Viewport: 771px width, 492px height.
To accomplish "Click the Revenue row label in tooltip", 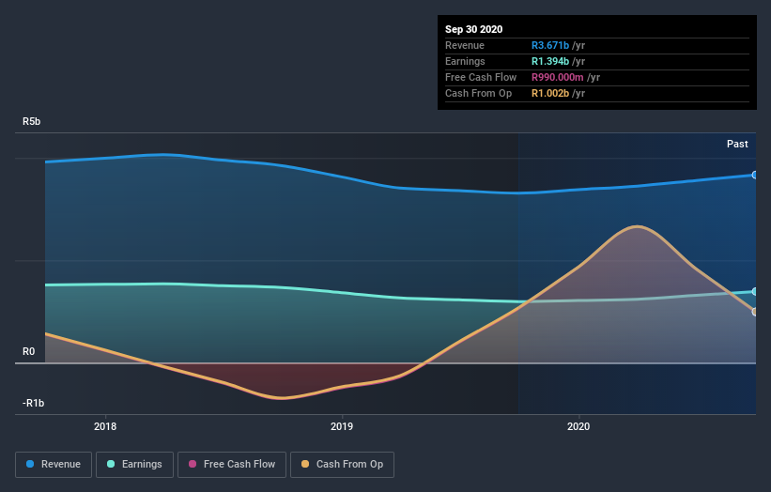I will tap(465, 45).
